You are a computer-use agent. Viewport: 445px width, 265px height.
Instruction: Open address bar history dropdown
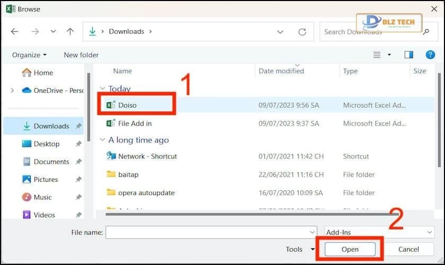point(280,32)
